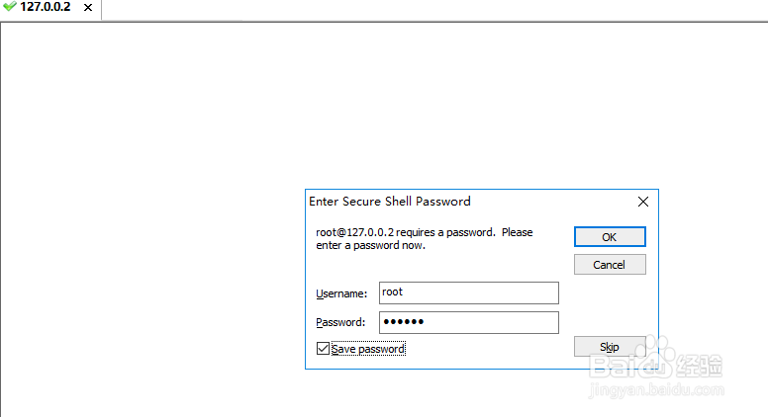Focus the Username input field
768x417 pixels.
coord(468,292)
